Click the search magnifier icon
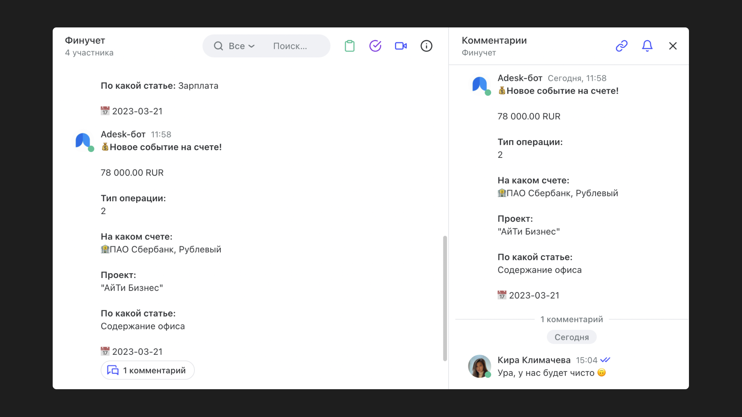 (x=219, y=46)
